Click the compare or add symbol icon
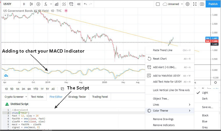This screenshot has height=131, width=221. (x=38, y=4)
